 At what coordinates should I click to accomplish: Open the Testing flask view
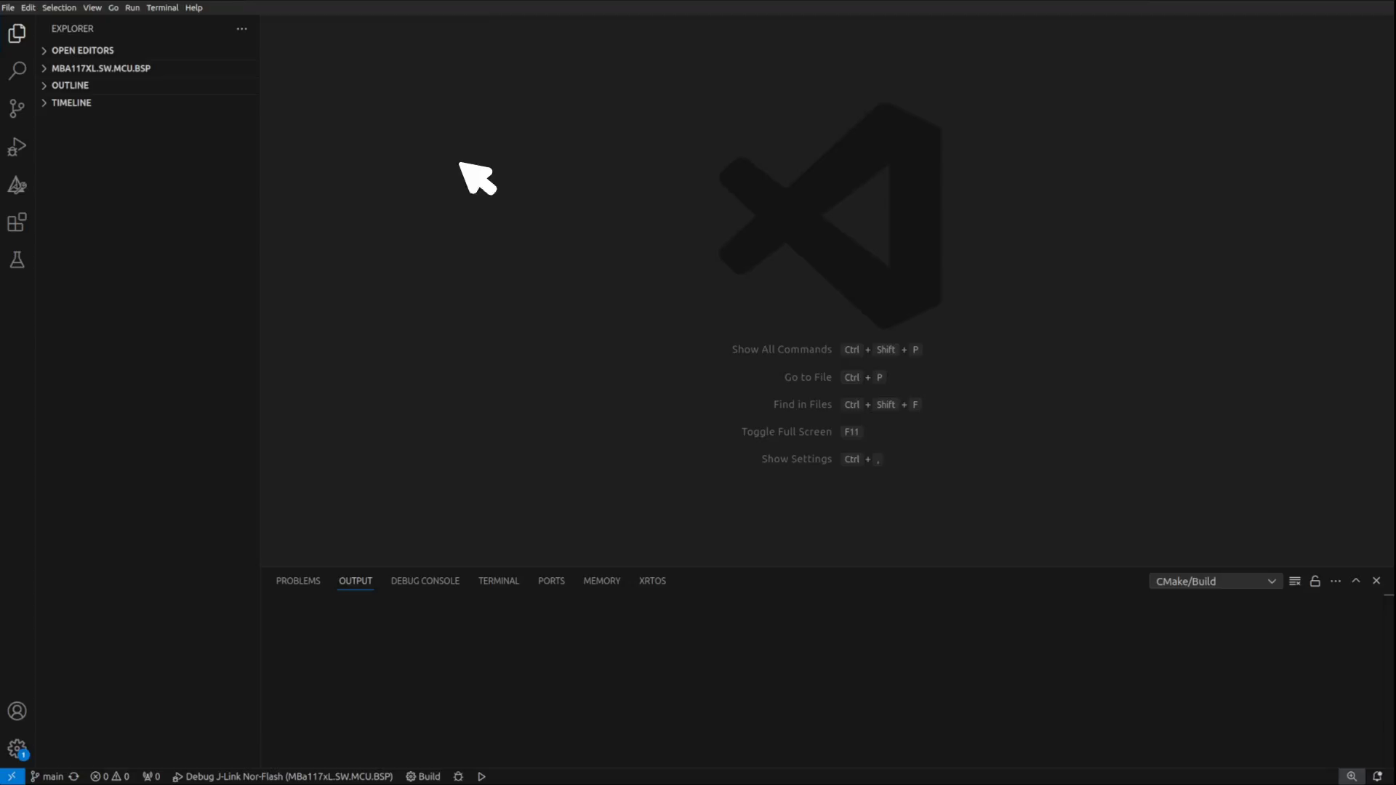(x=17, y=260)
